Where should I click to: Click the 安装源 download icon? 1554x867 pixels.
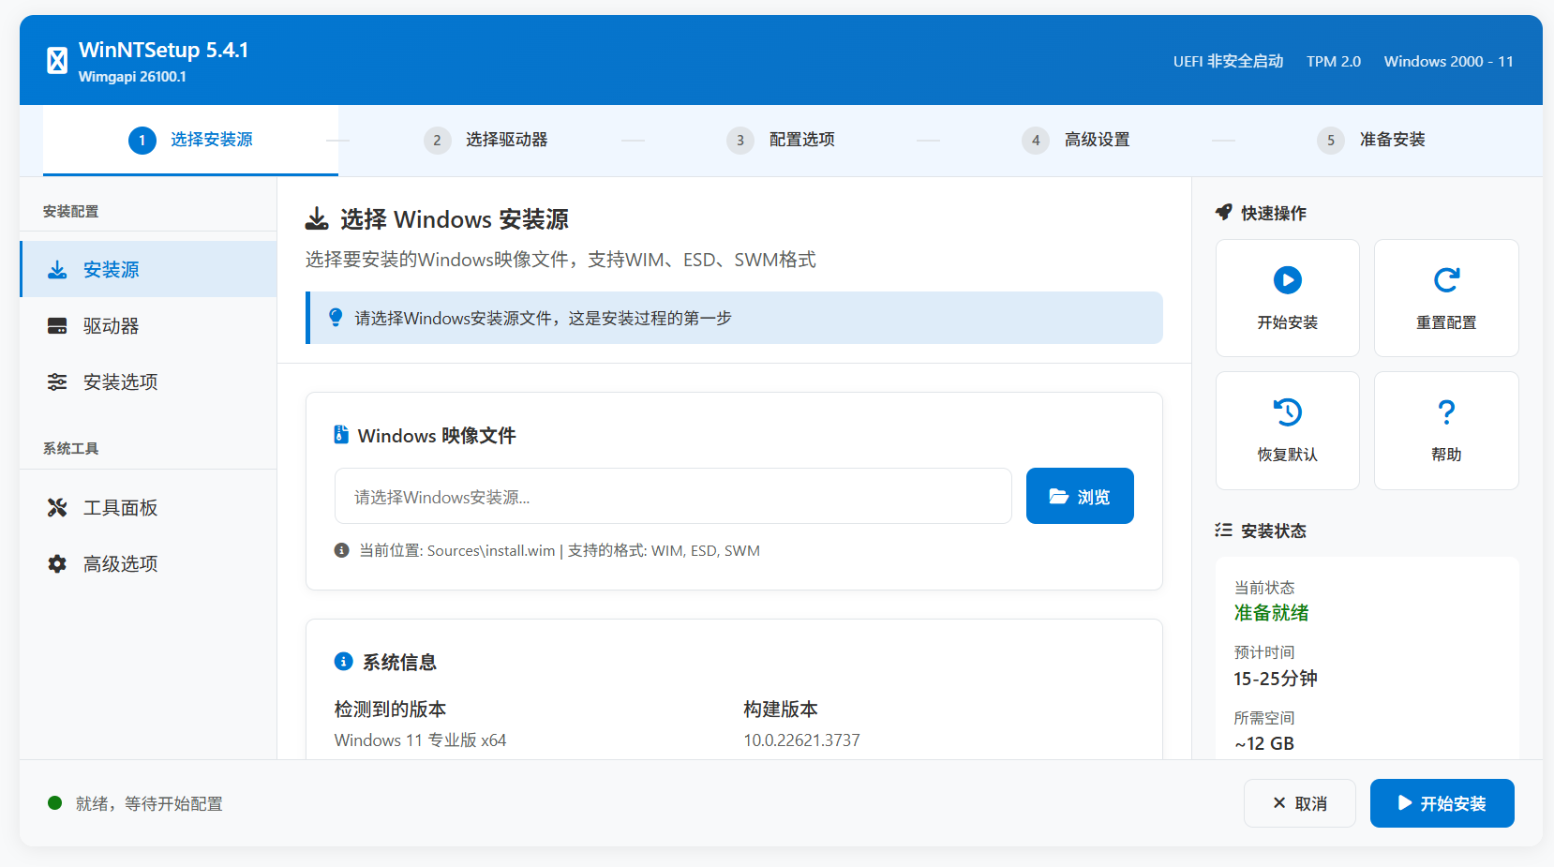pos(57,270)
